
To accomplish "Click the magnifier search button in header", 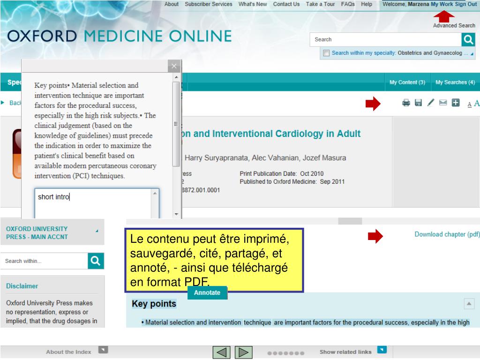I will pos(468,39).
